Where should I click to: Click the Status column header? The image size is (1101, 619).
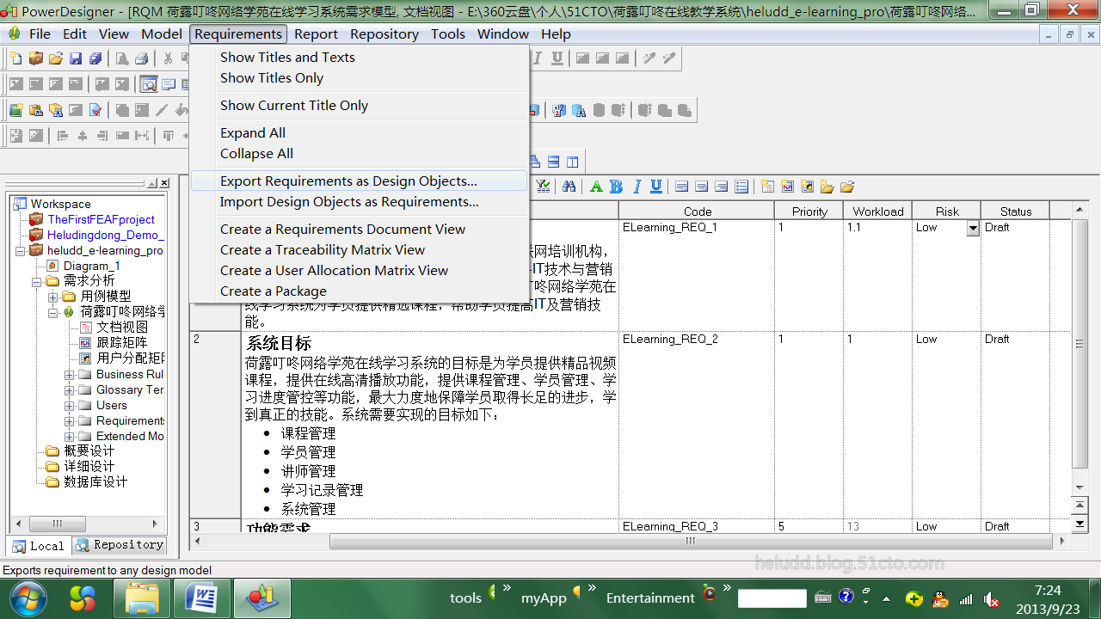[1015, 211]
